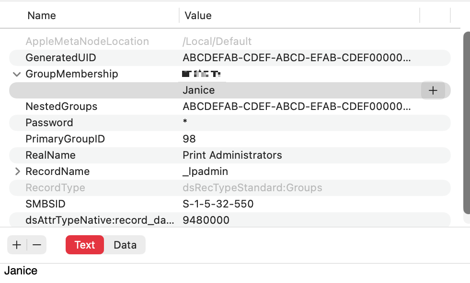Sort by the Value column header
The height and width of the screenshot is (283, 470).
(198, 16)
